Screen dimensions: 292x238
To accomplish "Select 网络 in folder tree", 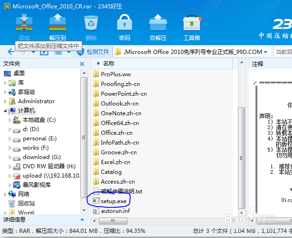I will 24,194.
